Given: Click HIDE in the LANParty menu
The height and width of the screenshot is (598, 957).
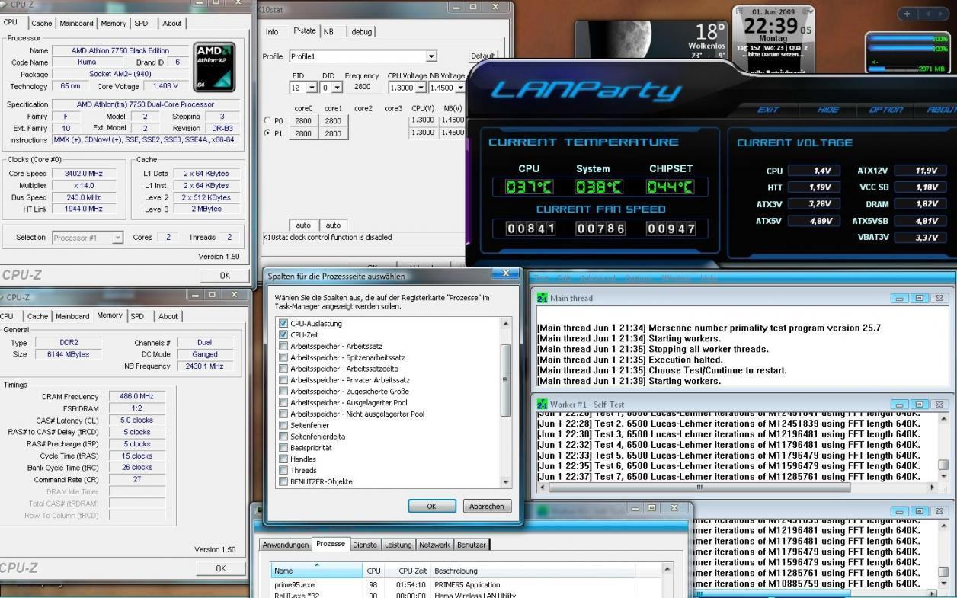Looking at the screenshot, I should [828, 110].
